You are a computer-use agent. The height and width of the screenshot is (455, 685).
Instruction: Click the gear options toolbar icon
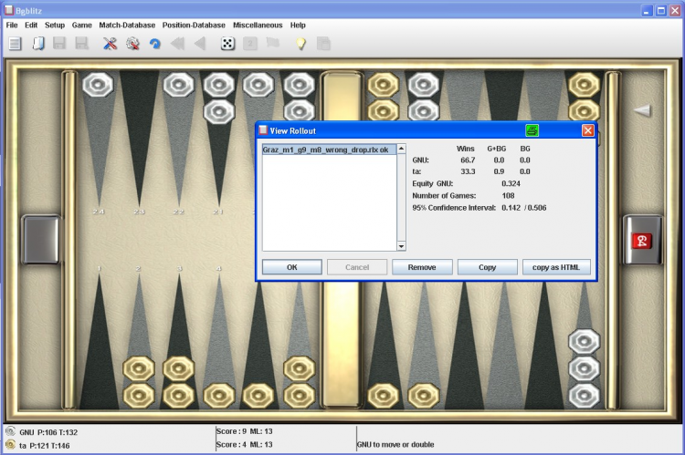pyautogui.click(x=132, y=43)
